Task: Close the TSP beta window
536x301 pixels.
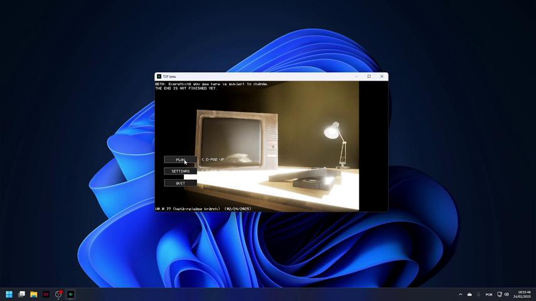Action: tap(382, 77)
